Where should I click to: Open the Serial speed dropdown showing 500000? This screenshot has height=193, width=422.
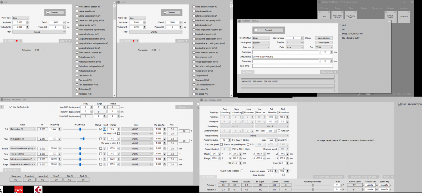[x=261, y=43]
